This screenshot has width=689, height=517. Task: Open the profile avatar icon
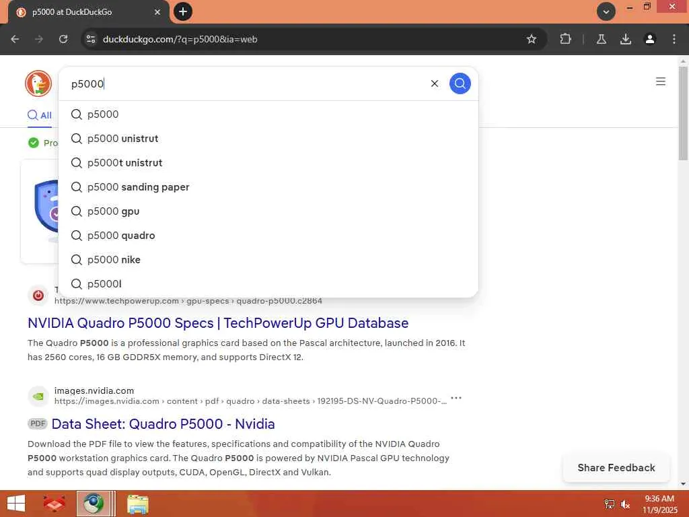(649, 39)
